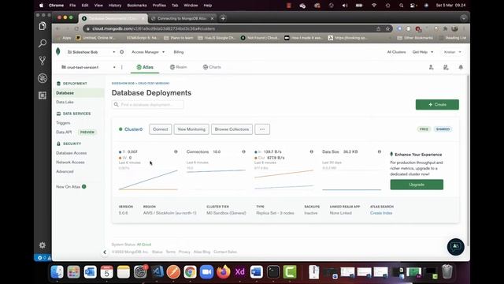504x284 pixels.
Task: Click the Upgrade button
Action: tap(417, 185)
